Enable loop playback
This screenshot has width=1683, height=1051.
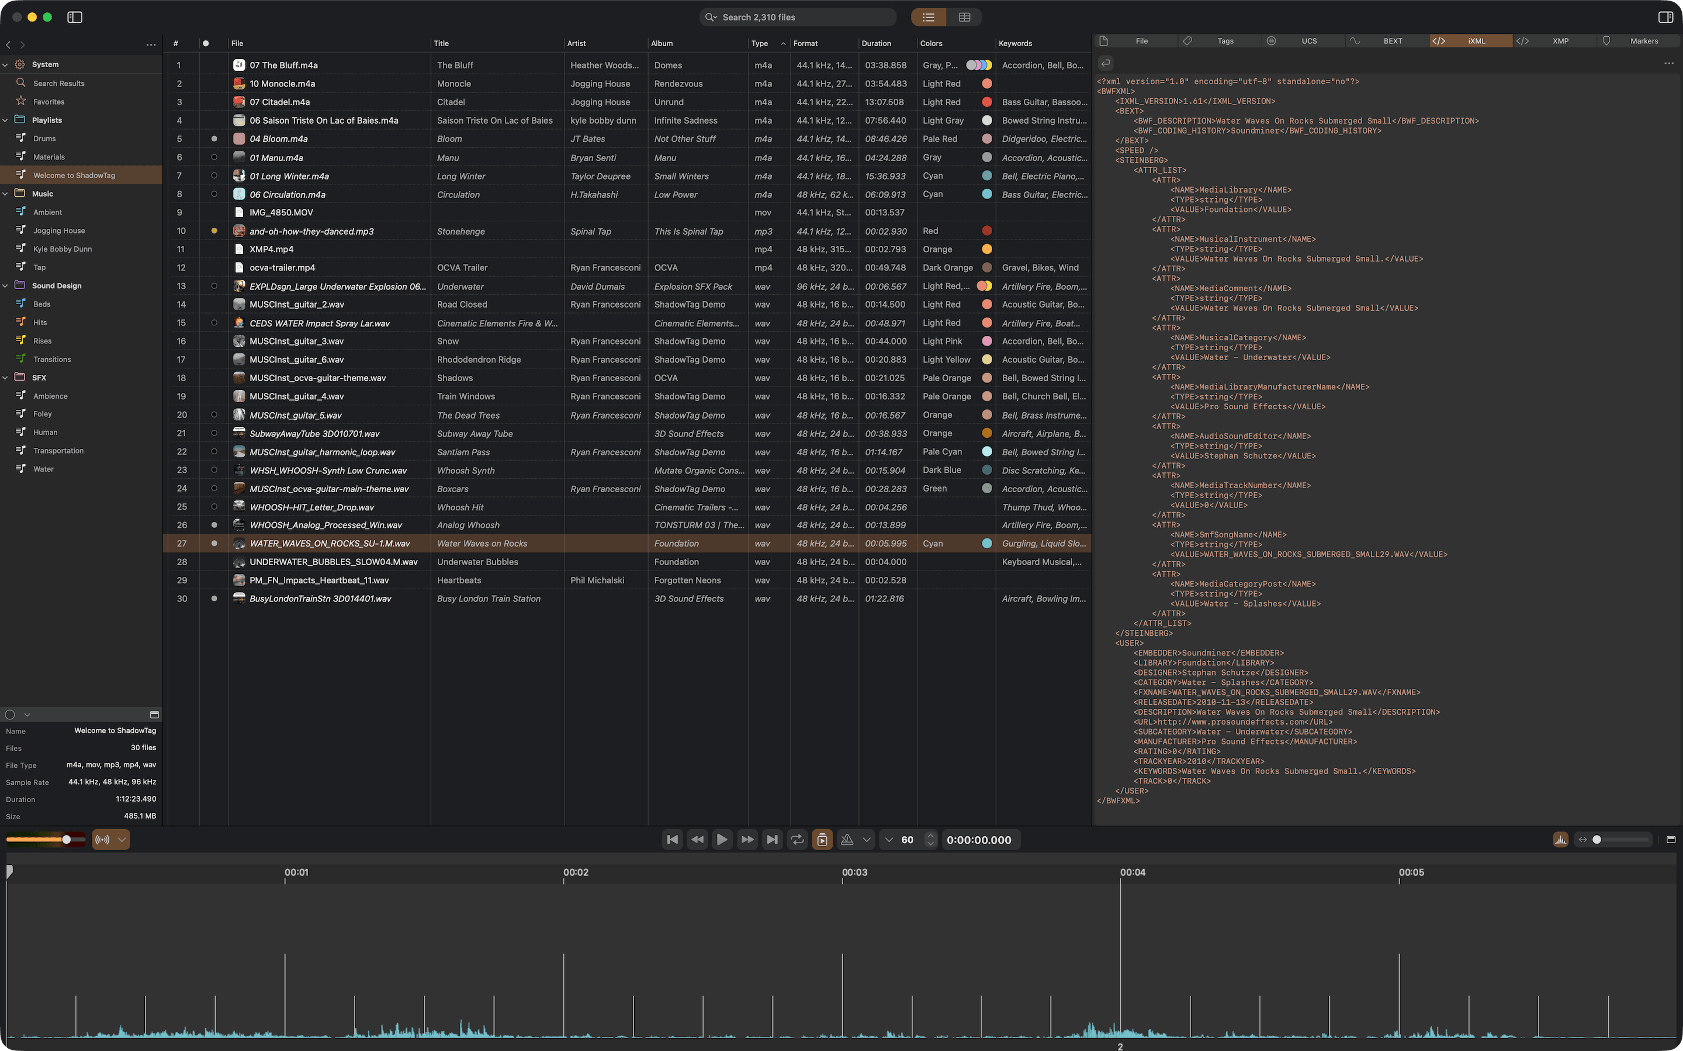[x=797, y=839]
